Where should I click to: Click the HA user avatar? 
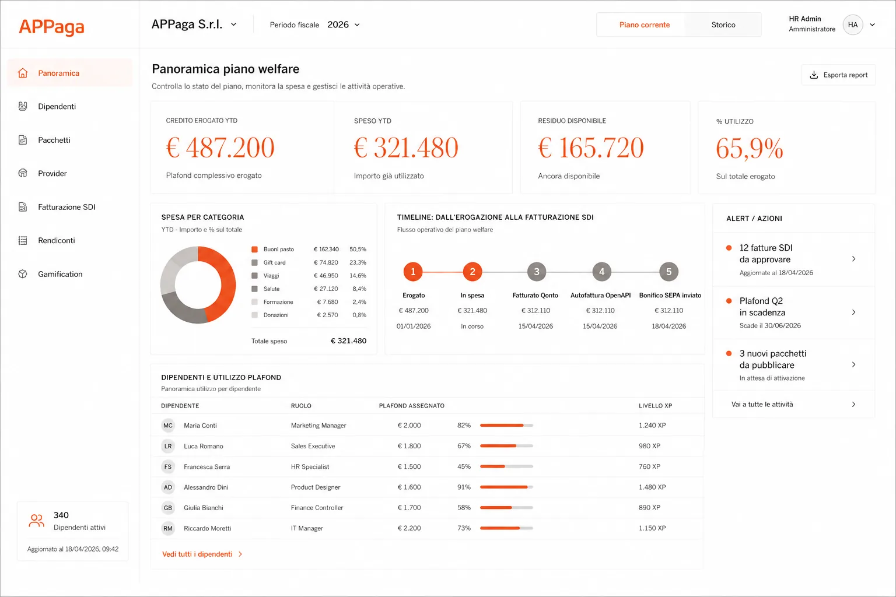click(853, 24)
